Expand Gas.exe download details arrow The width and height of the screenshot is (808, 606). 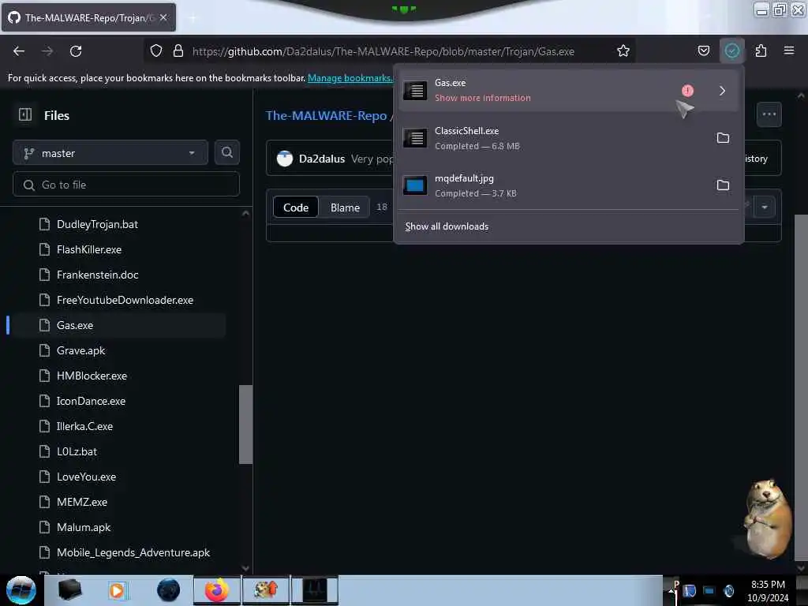coord(722,91)
